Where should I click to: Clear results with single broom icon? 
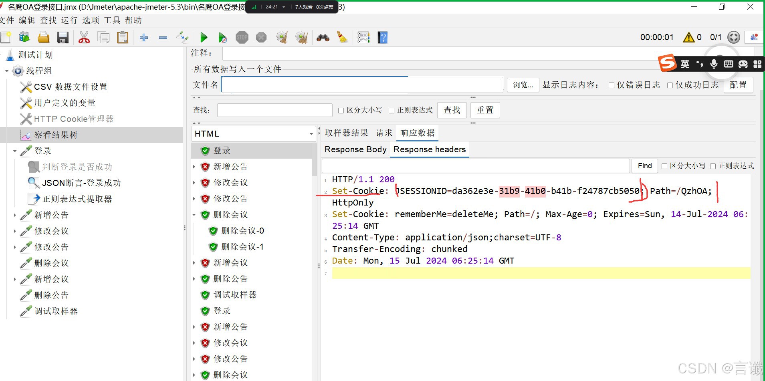pyautogui.click(x=282, y=38)
